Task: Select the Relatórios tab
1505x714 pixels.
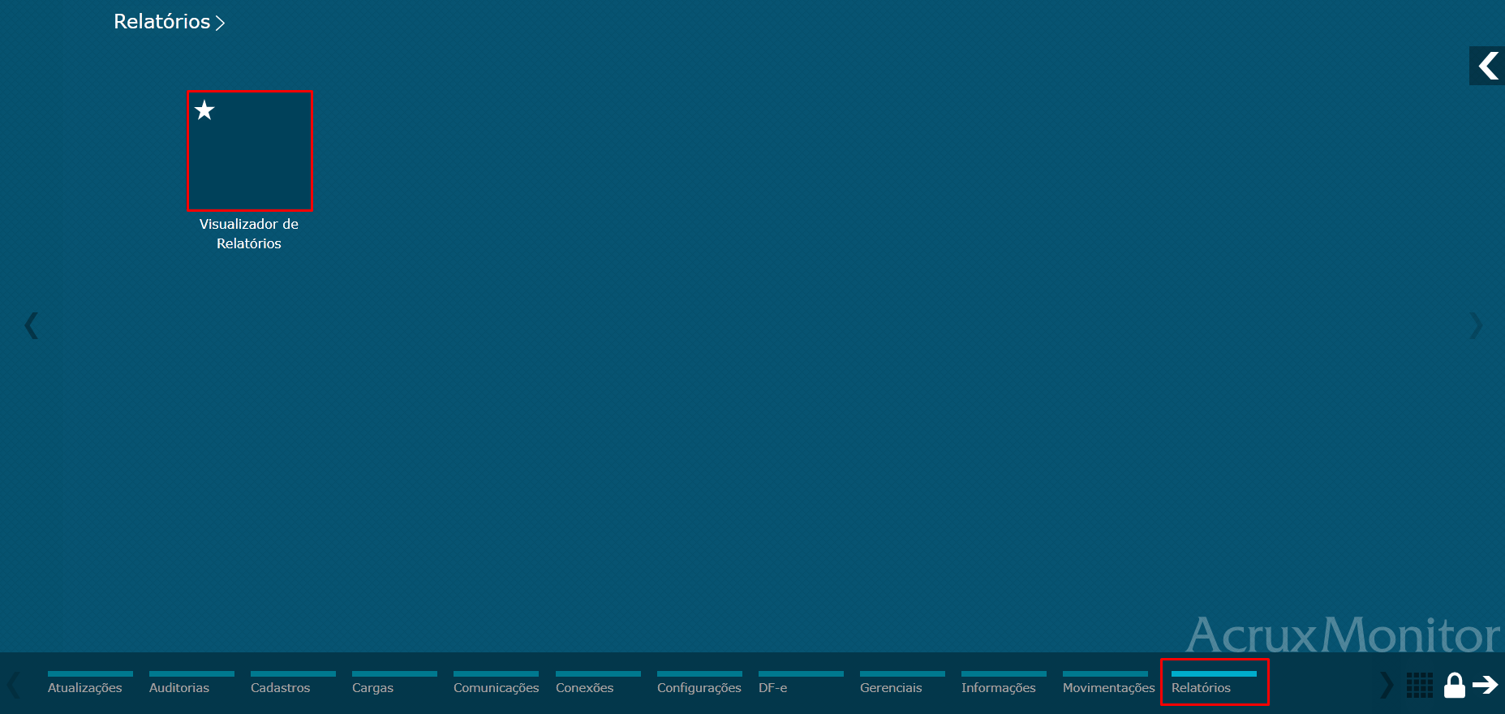Action: click(x=1215, y=682)
